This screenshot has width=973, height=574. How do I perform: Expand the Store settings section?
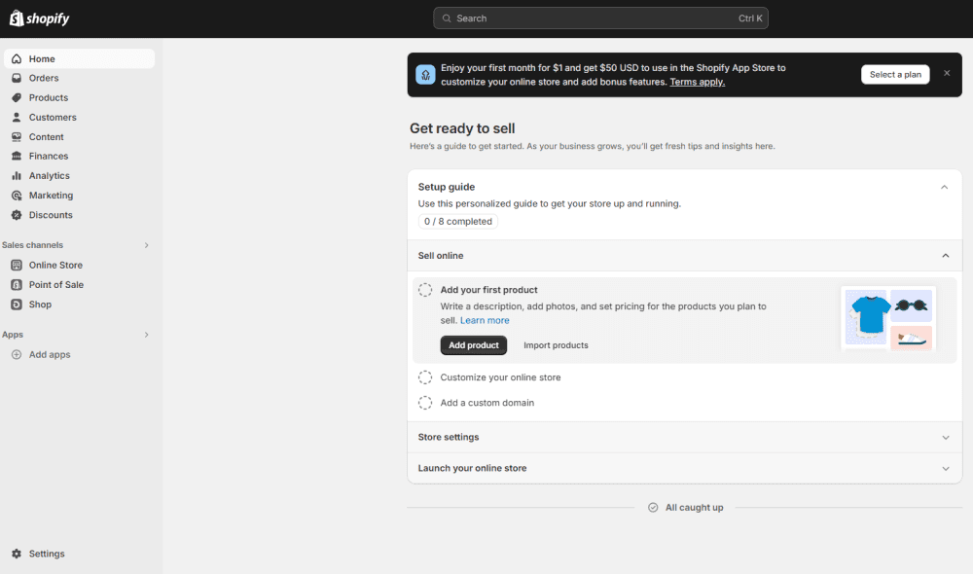[x=945, y=438]
